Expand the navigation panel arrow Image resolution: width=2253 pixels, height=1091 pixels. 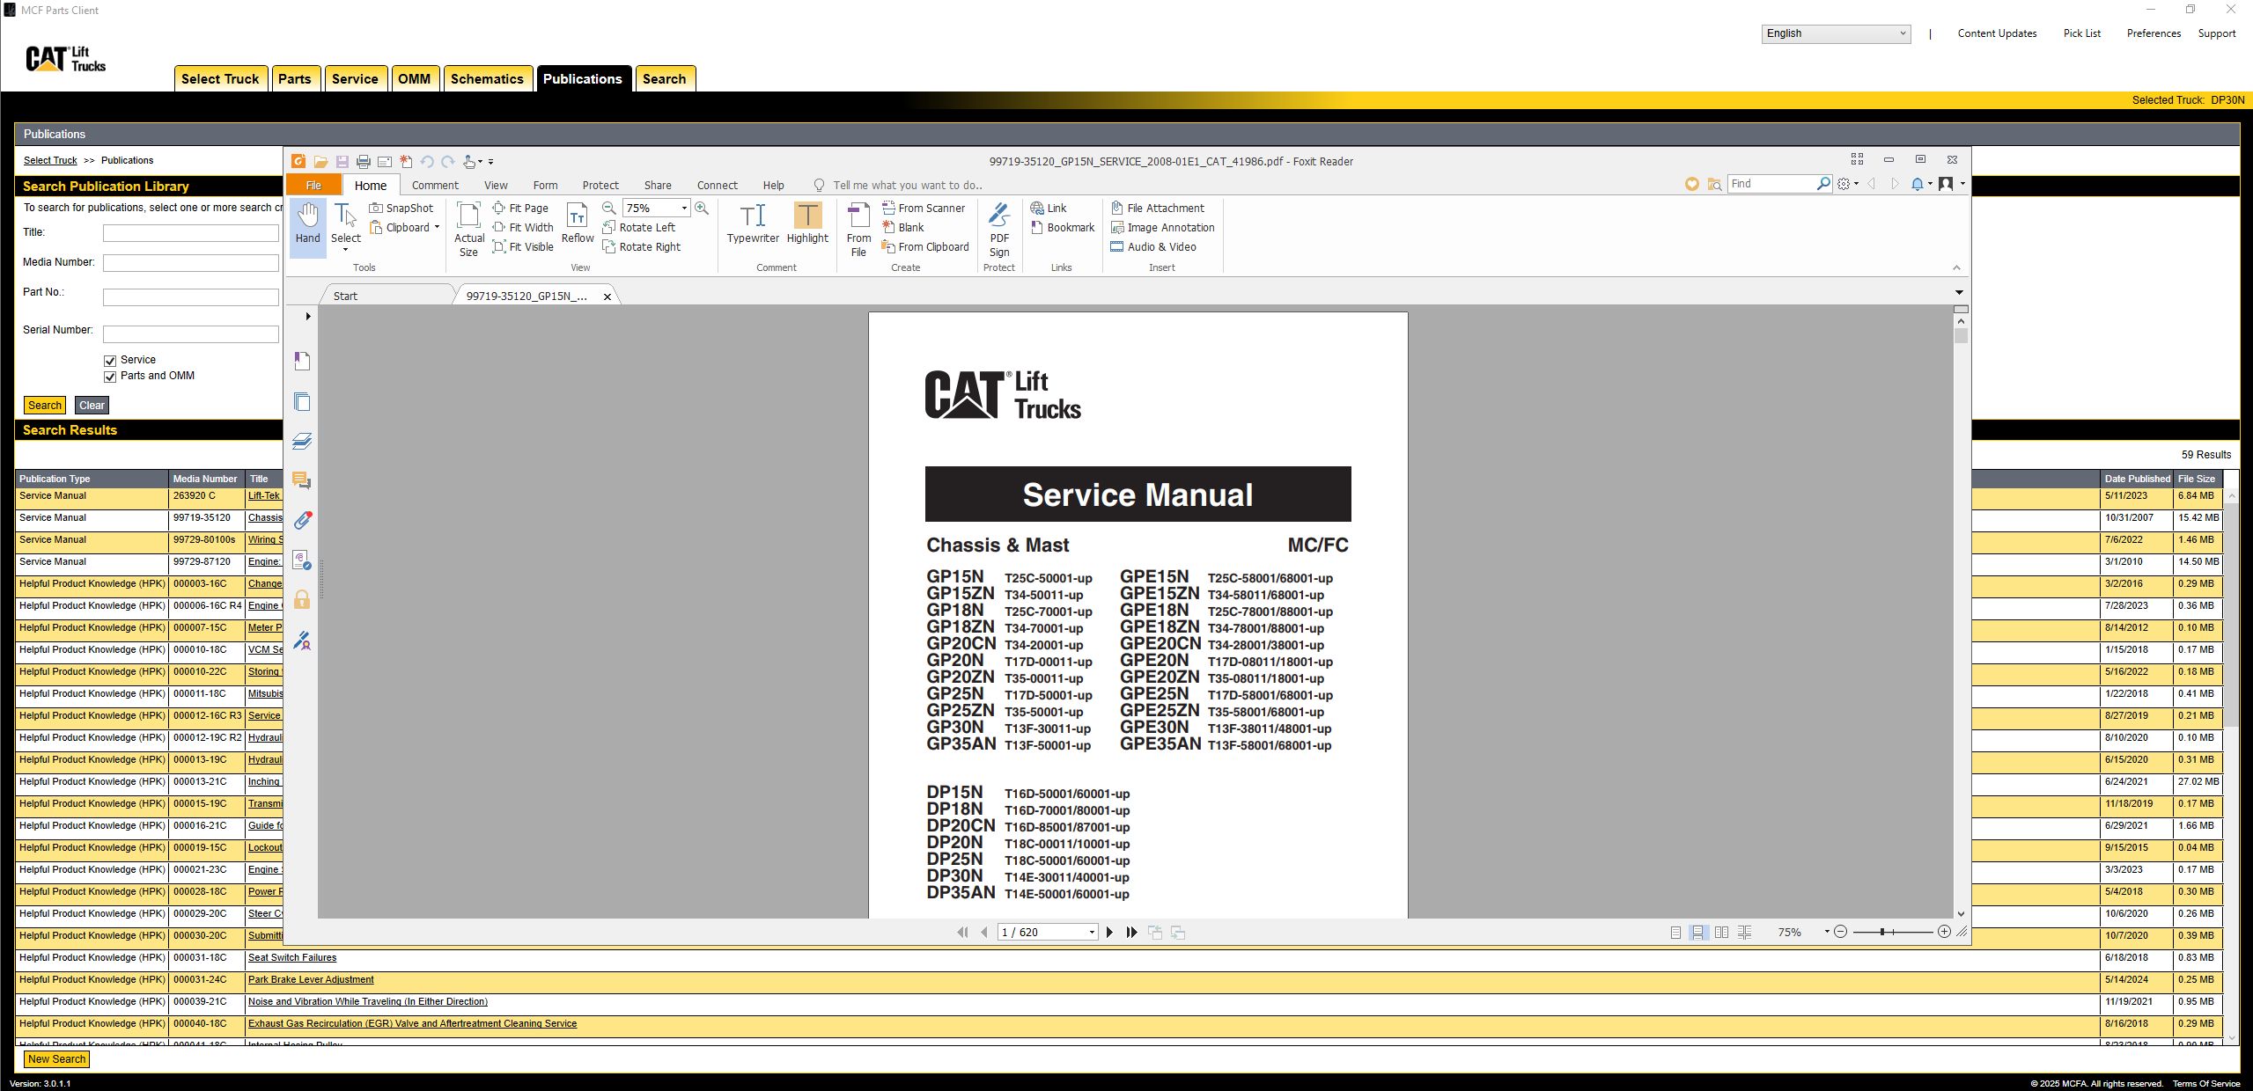pyautogui.click(x=307, y=317)
